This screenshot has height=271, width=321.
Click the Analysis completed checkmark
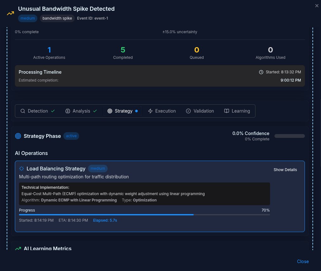(95, 111)
